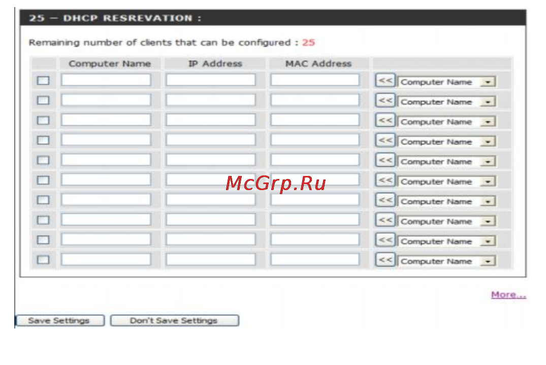The height and width of the screenshot is (365, 546).
Task: Click the << copy button in row two
Action: coord(386,100)
